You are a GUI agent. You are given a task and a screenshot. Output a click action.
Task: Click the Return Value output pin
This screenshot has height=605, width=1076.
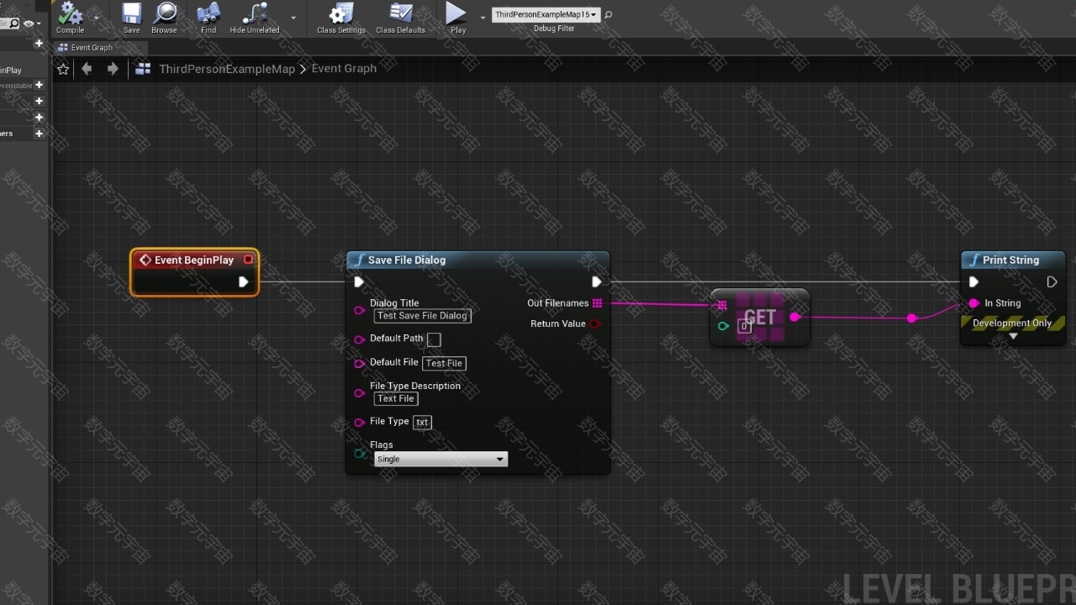(595, 324)
